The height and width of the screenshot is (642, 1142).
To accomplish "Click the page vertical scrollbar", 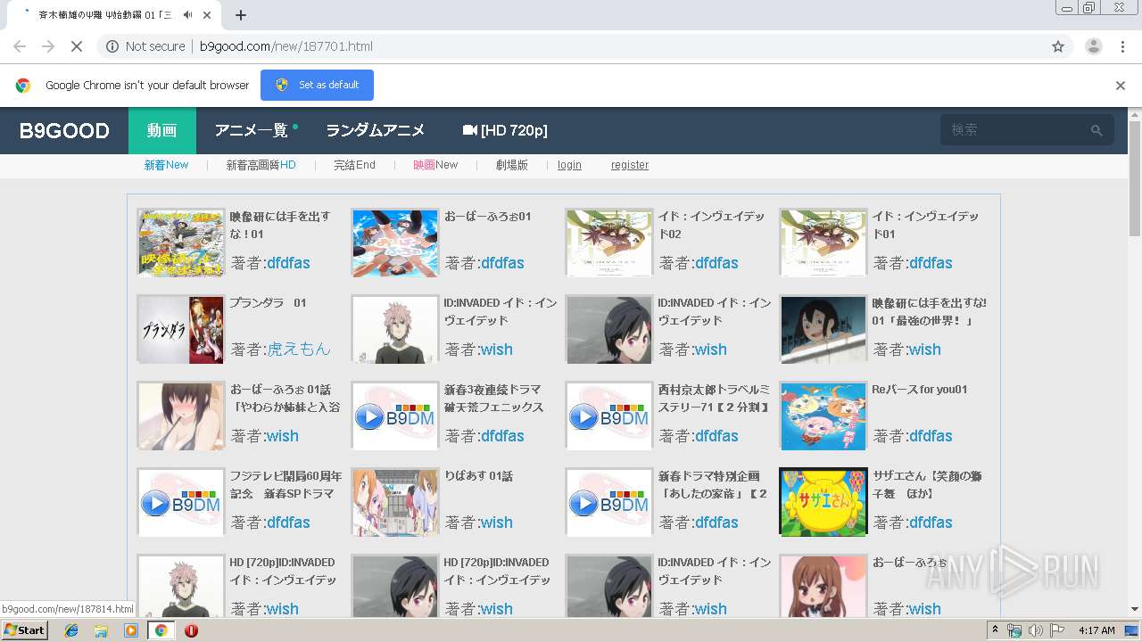I will [x=1135, y=178].
